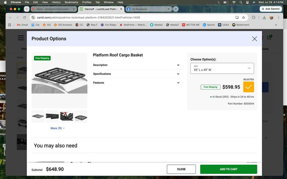Image resolution: width=287 pixels, height=179 pixels.
Task: Switch to the Facebook tab
Action: (x=148, y=9)
